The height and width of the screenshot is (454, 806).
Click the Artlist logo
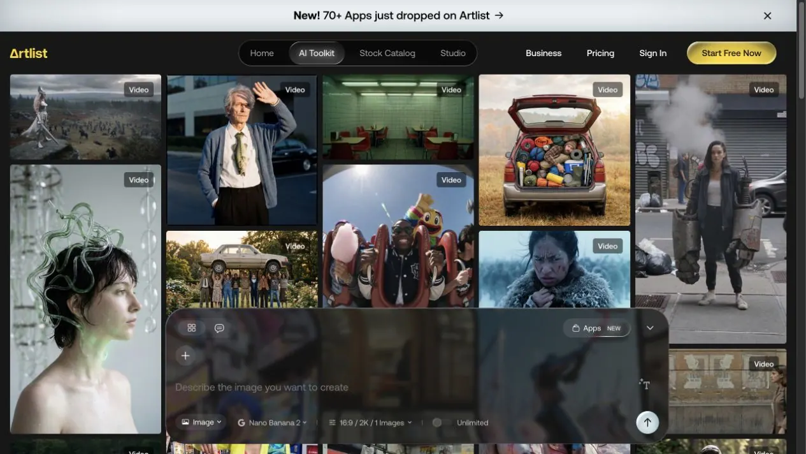coord(29,54)
